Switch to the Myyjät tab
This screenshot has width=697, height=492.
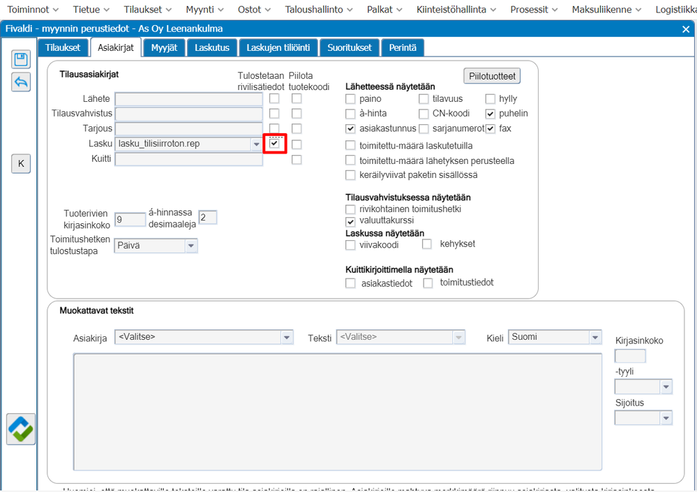coord(164,47)
